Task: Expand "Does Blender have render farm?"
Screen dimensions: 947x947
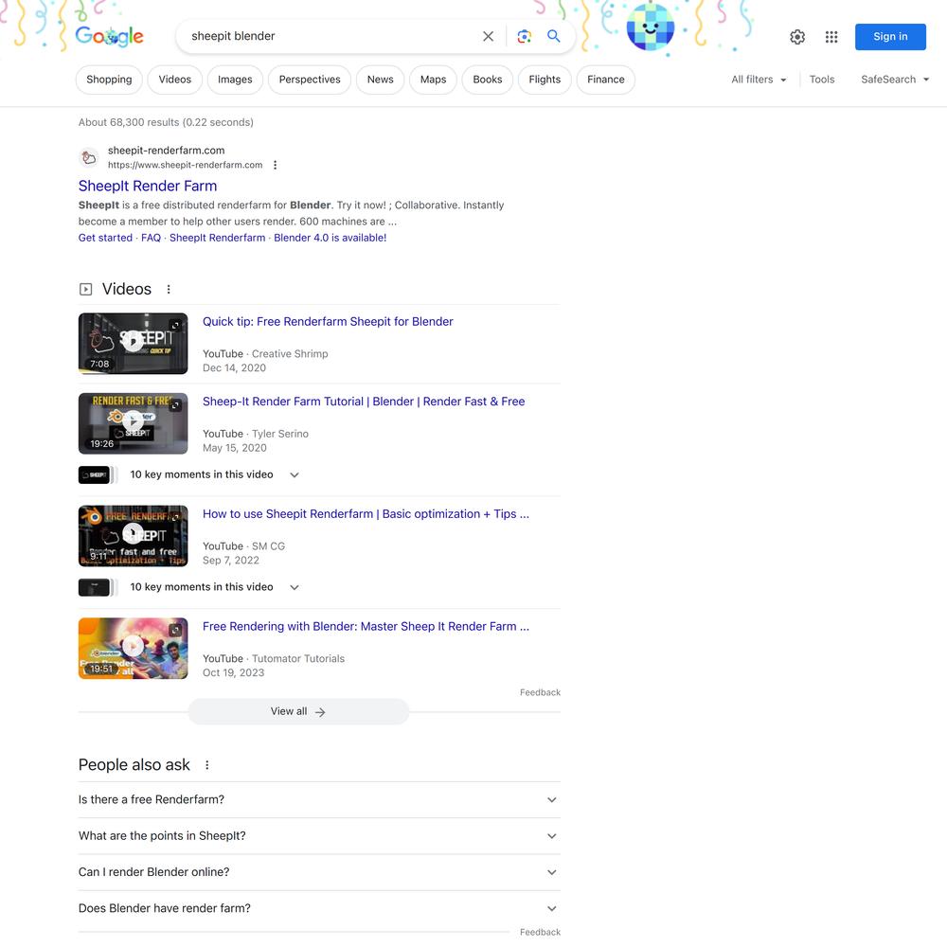Action: tap(319, 908)
